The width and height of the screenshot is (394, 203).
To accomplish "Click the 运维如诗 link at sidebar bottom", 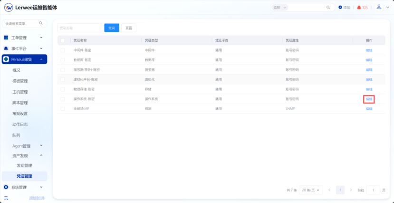I will click(37, 198).
